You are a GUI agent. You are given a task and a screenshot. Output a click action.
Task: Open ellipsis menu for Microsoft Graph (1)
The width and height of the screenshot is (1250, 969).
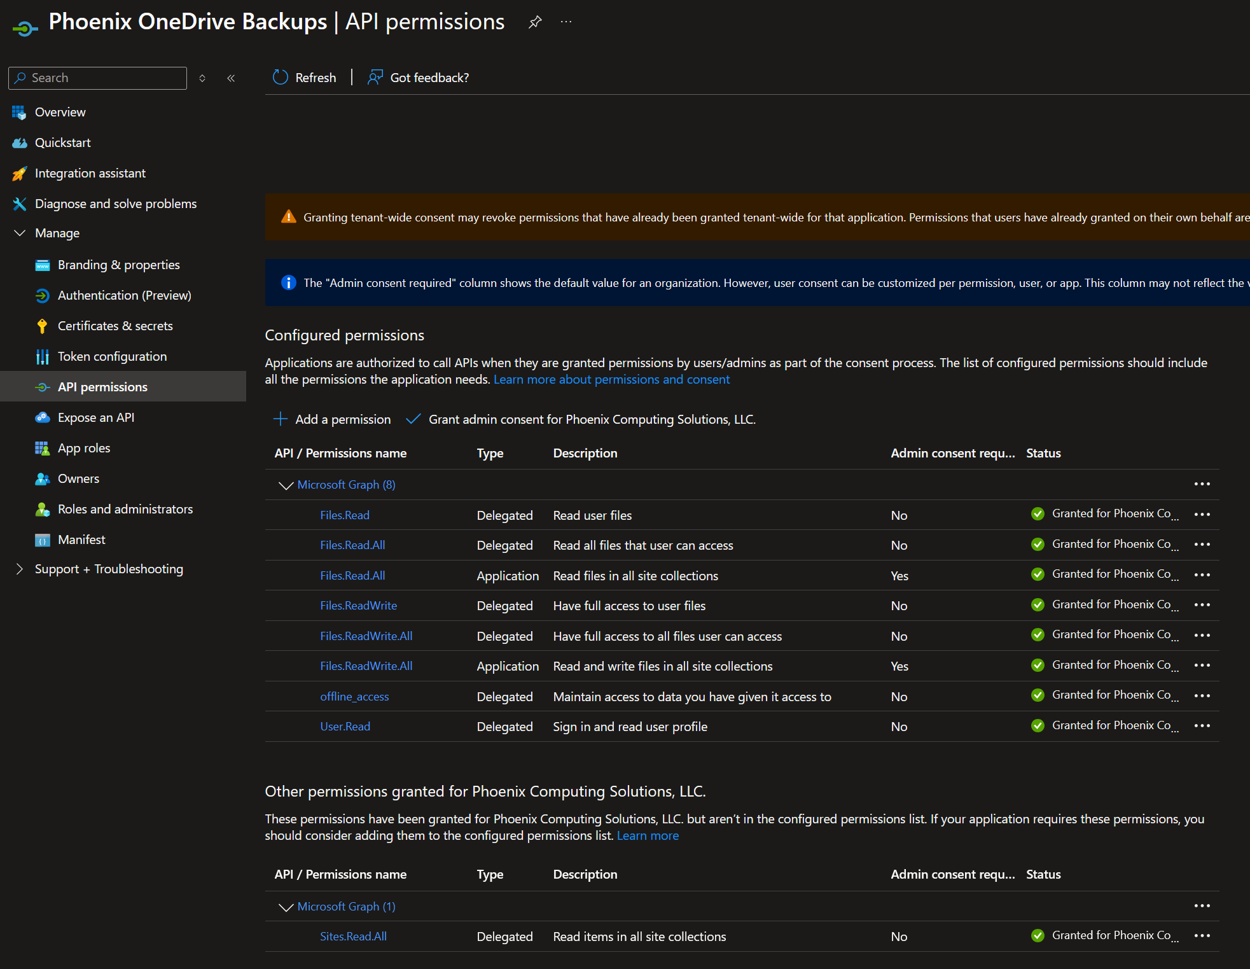[x=1202, y=906]
